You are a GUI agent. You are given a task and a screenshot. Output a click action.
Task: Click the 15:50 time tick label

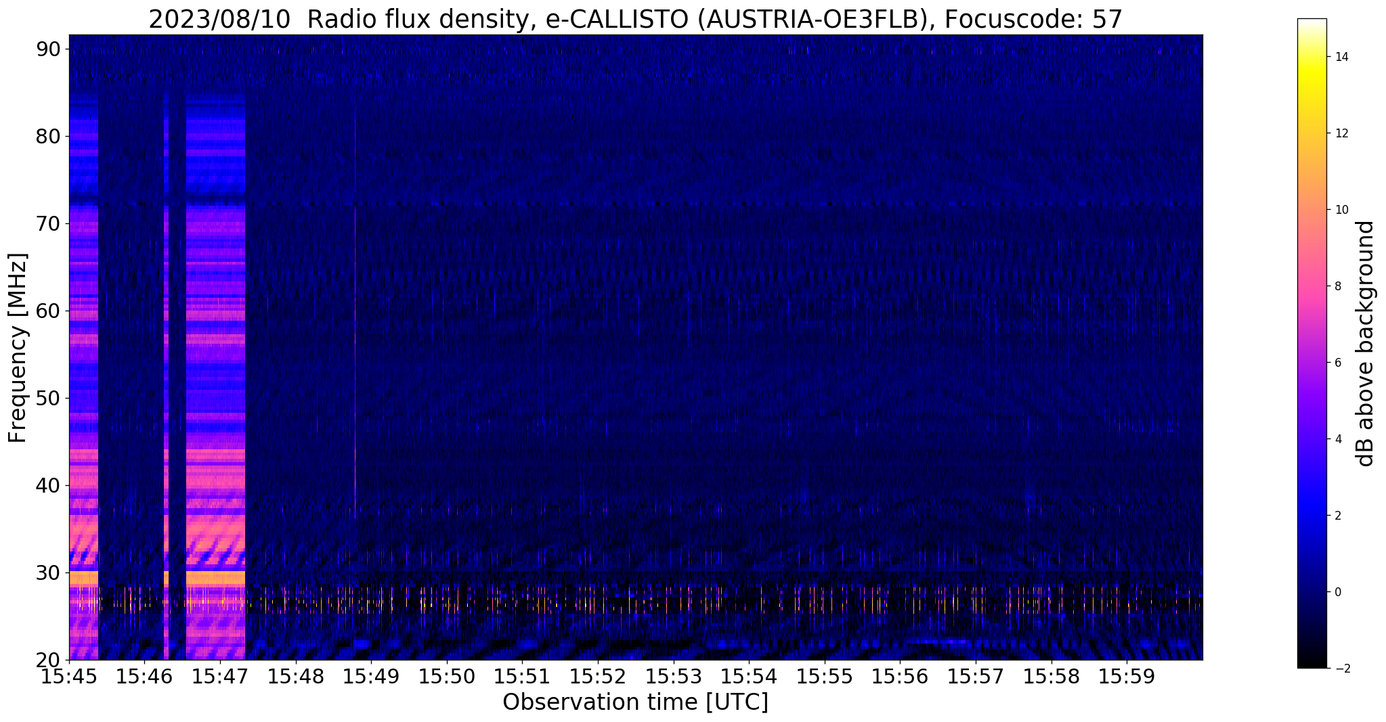click(447, 677)
